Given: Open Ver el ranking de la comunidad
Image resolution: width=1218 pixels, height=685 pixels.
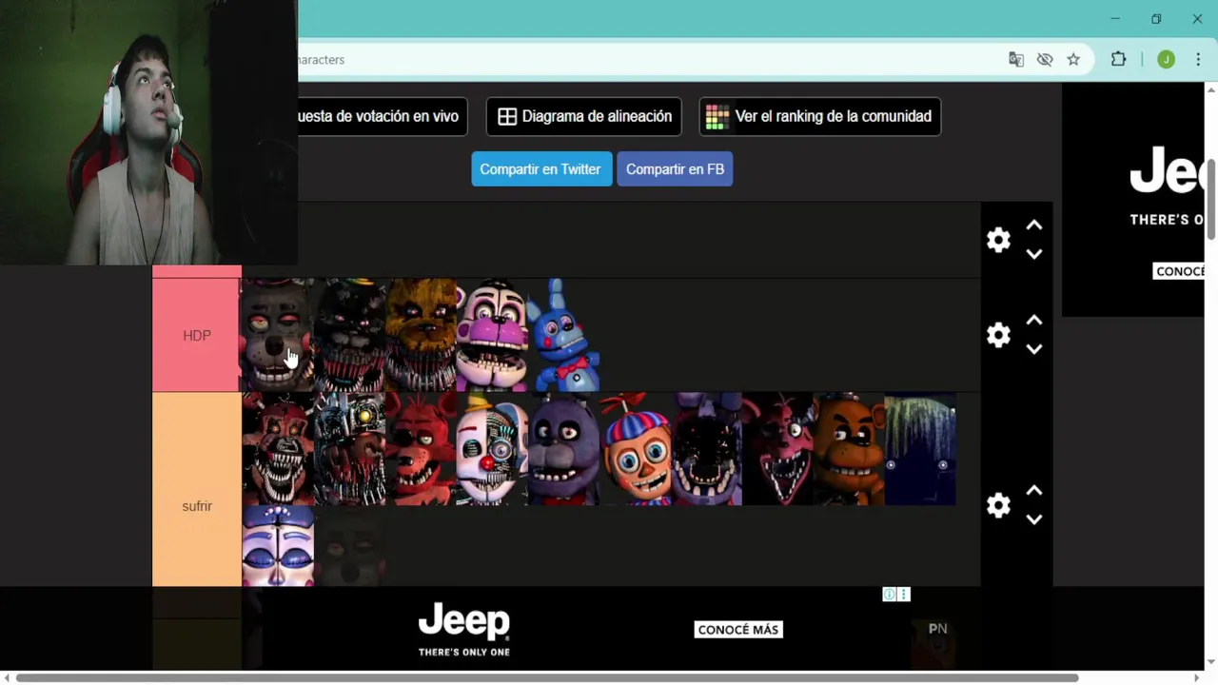Looking at the screenshot, I should pyautogui.click(x=820, y=116).
